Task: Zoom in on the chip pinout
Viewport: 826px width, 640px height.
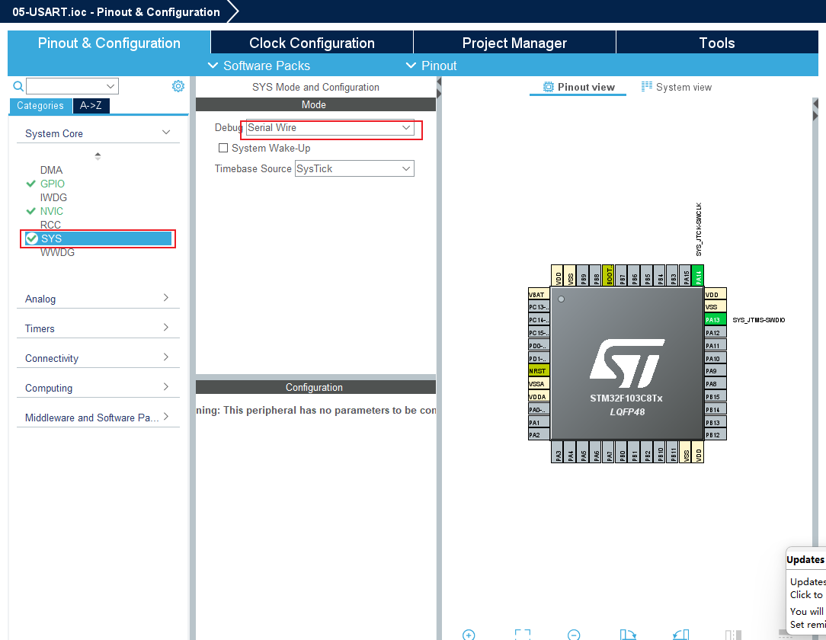Action: point(469,635)
